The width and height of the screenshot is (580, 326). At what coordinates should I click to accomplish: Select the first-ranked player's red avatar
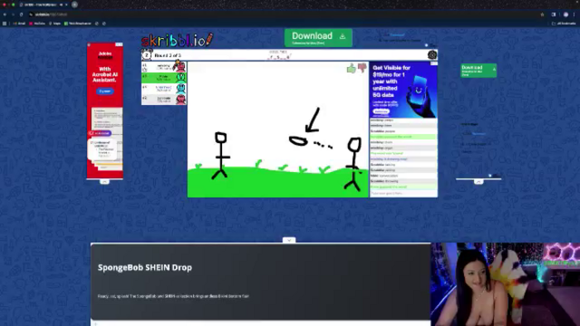click(181, 67)
